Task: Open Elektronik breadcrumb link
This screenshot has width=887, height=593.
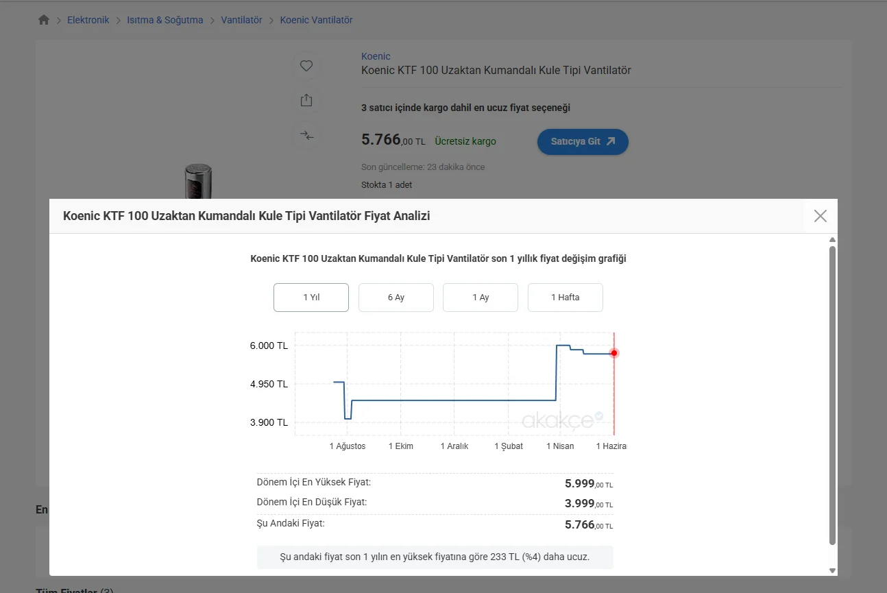Action: (x=88, y=20)
